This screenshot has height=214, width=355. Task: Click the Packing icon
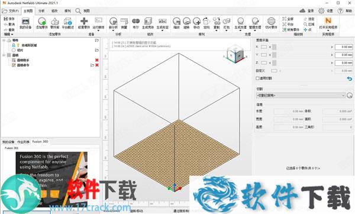click(227, 21)
